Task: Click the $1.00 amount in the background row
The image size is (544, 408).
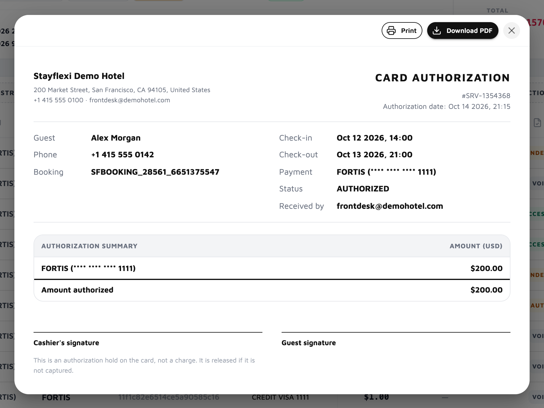Action: tap(376, 397)
